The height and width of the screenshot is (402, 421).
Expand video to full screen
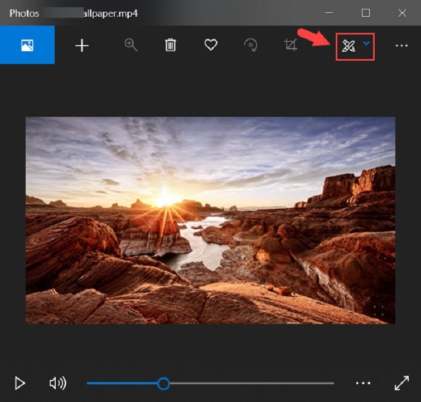pyautogui.click(x=401, y=383)
